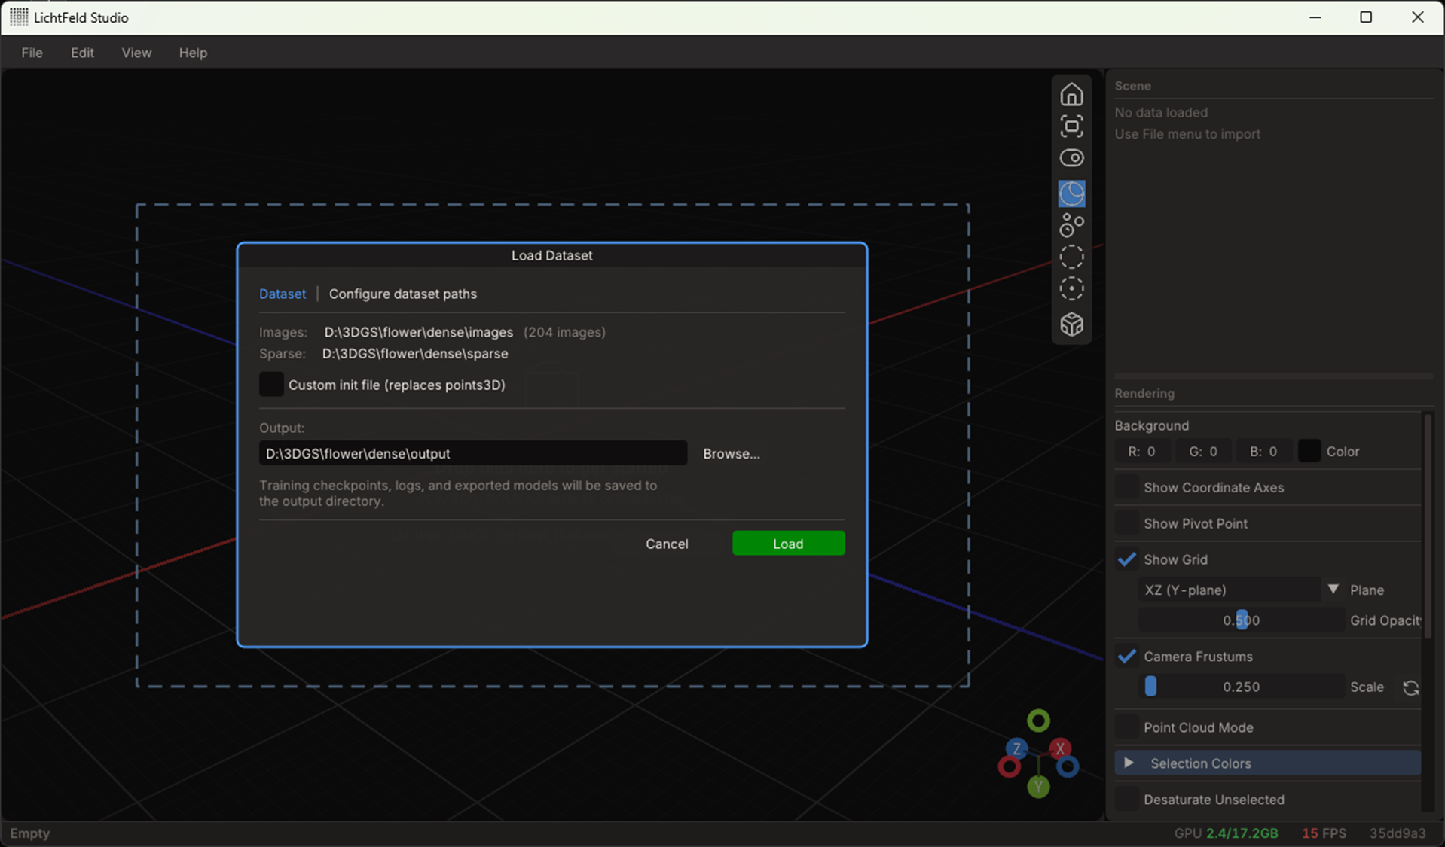Click the green Y axis on the gizmo
1445x847 pixels.
point(1038,787)
